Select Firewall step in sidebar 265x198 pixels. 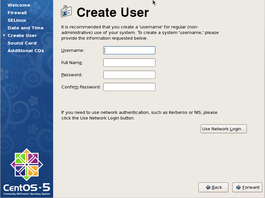(x=17, y=13)
